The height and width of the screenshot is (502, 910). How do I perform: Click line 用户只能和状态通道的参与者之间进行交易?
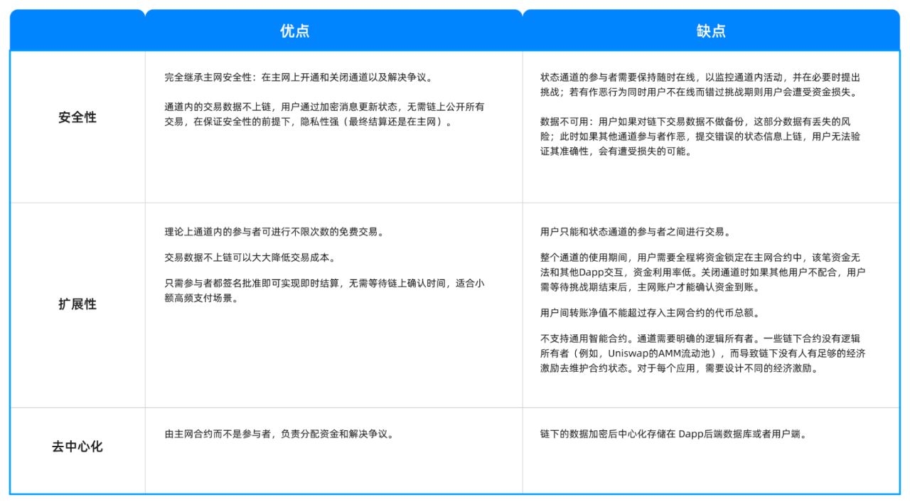[636, 232]
